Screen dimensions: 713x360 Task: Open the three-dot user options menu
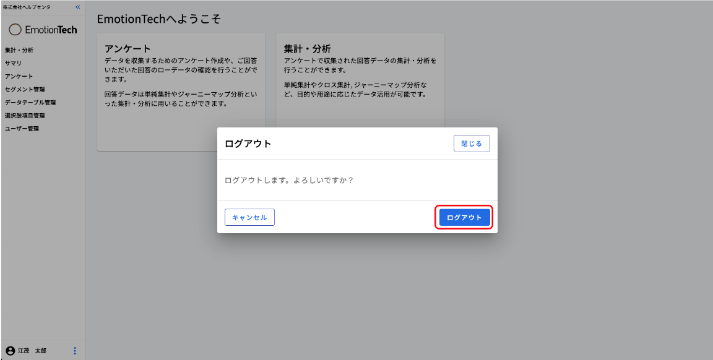tap(75, 351)
